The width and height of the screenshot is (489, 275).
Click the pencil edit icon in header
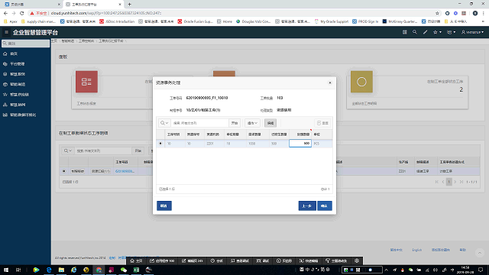click(425, 32)
